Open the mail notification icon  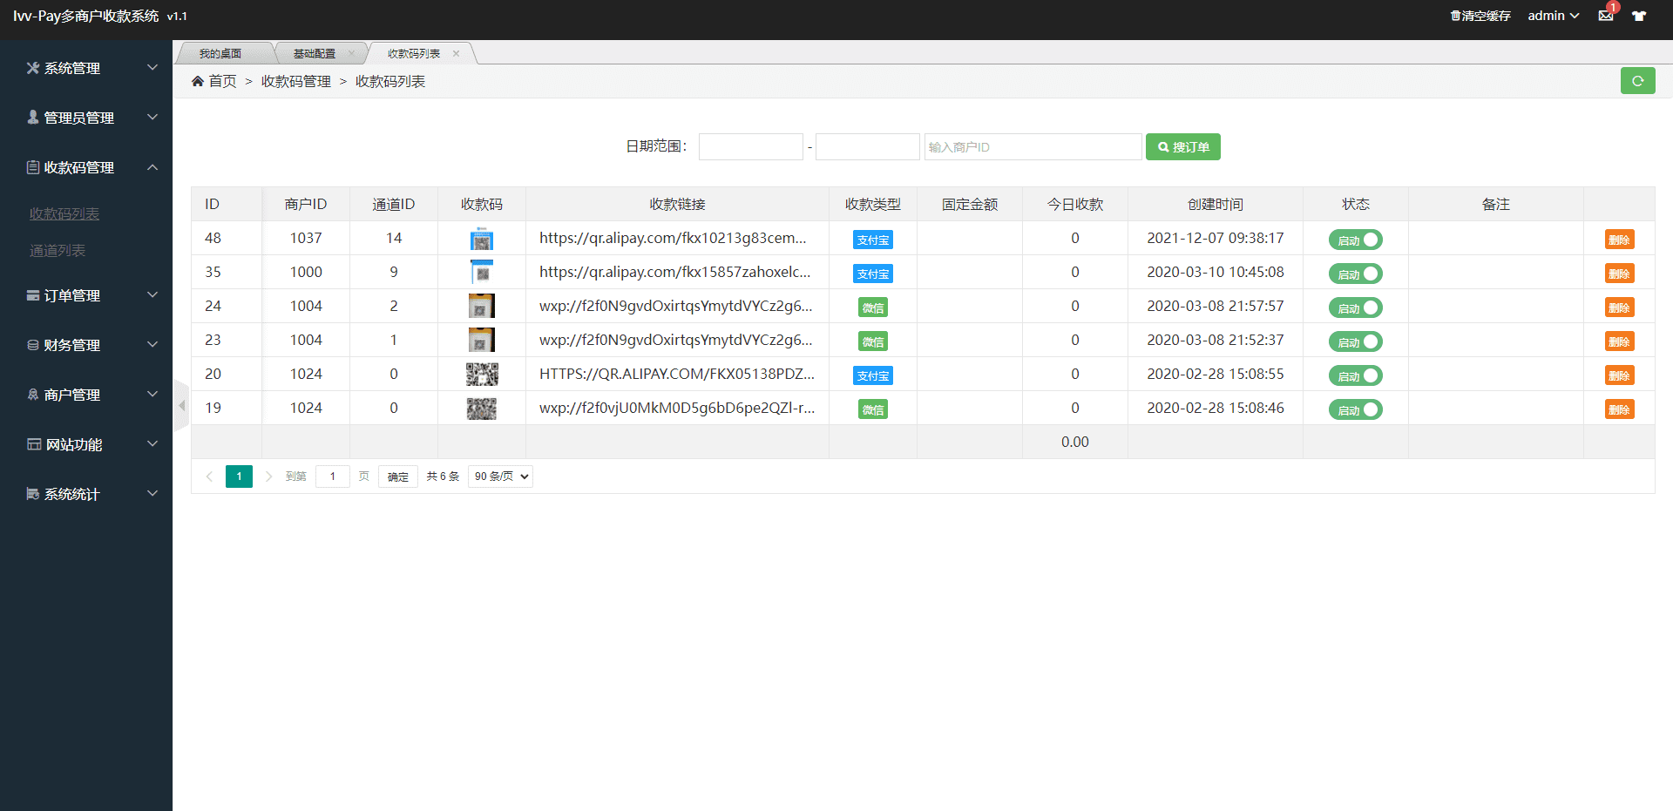[x=1606, y=16]
